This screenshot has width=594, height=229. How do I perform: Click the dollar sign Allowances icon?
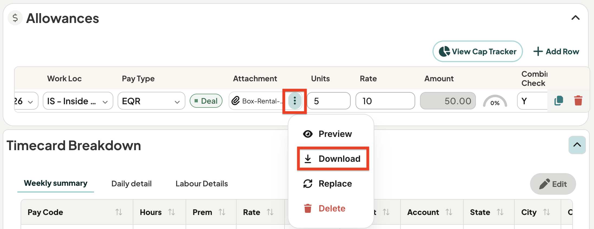(x=15, y=18)
